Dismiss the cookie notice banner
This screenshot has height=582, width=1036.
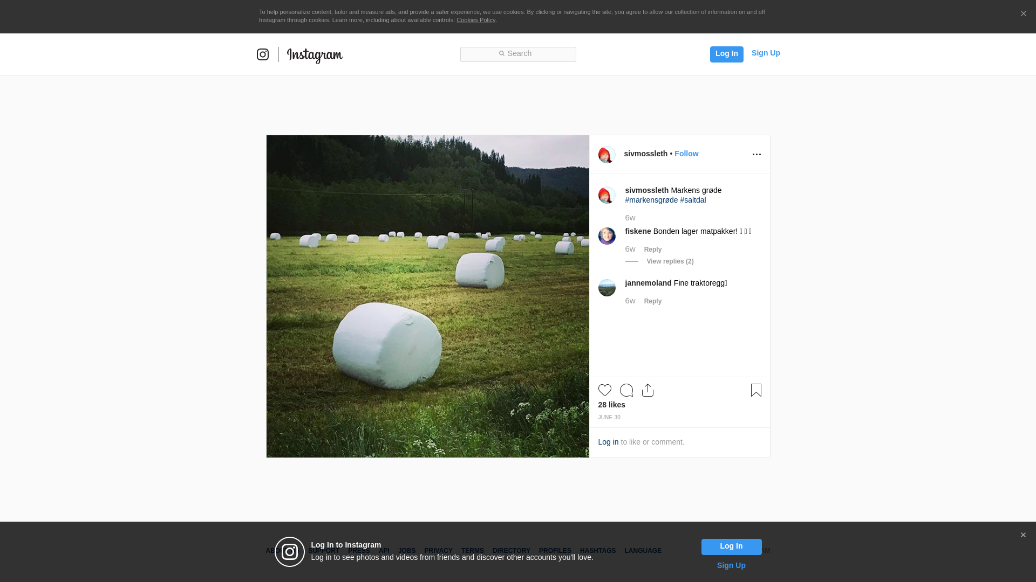point(1023,14)
